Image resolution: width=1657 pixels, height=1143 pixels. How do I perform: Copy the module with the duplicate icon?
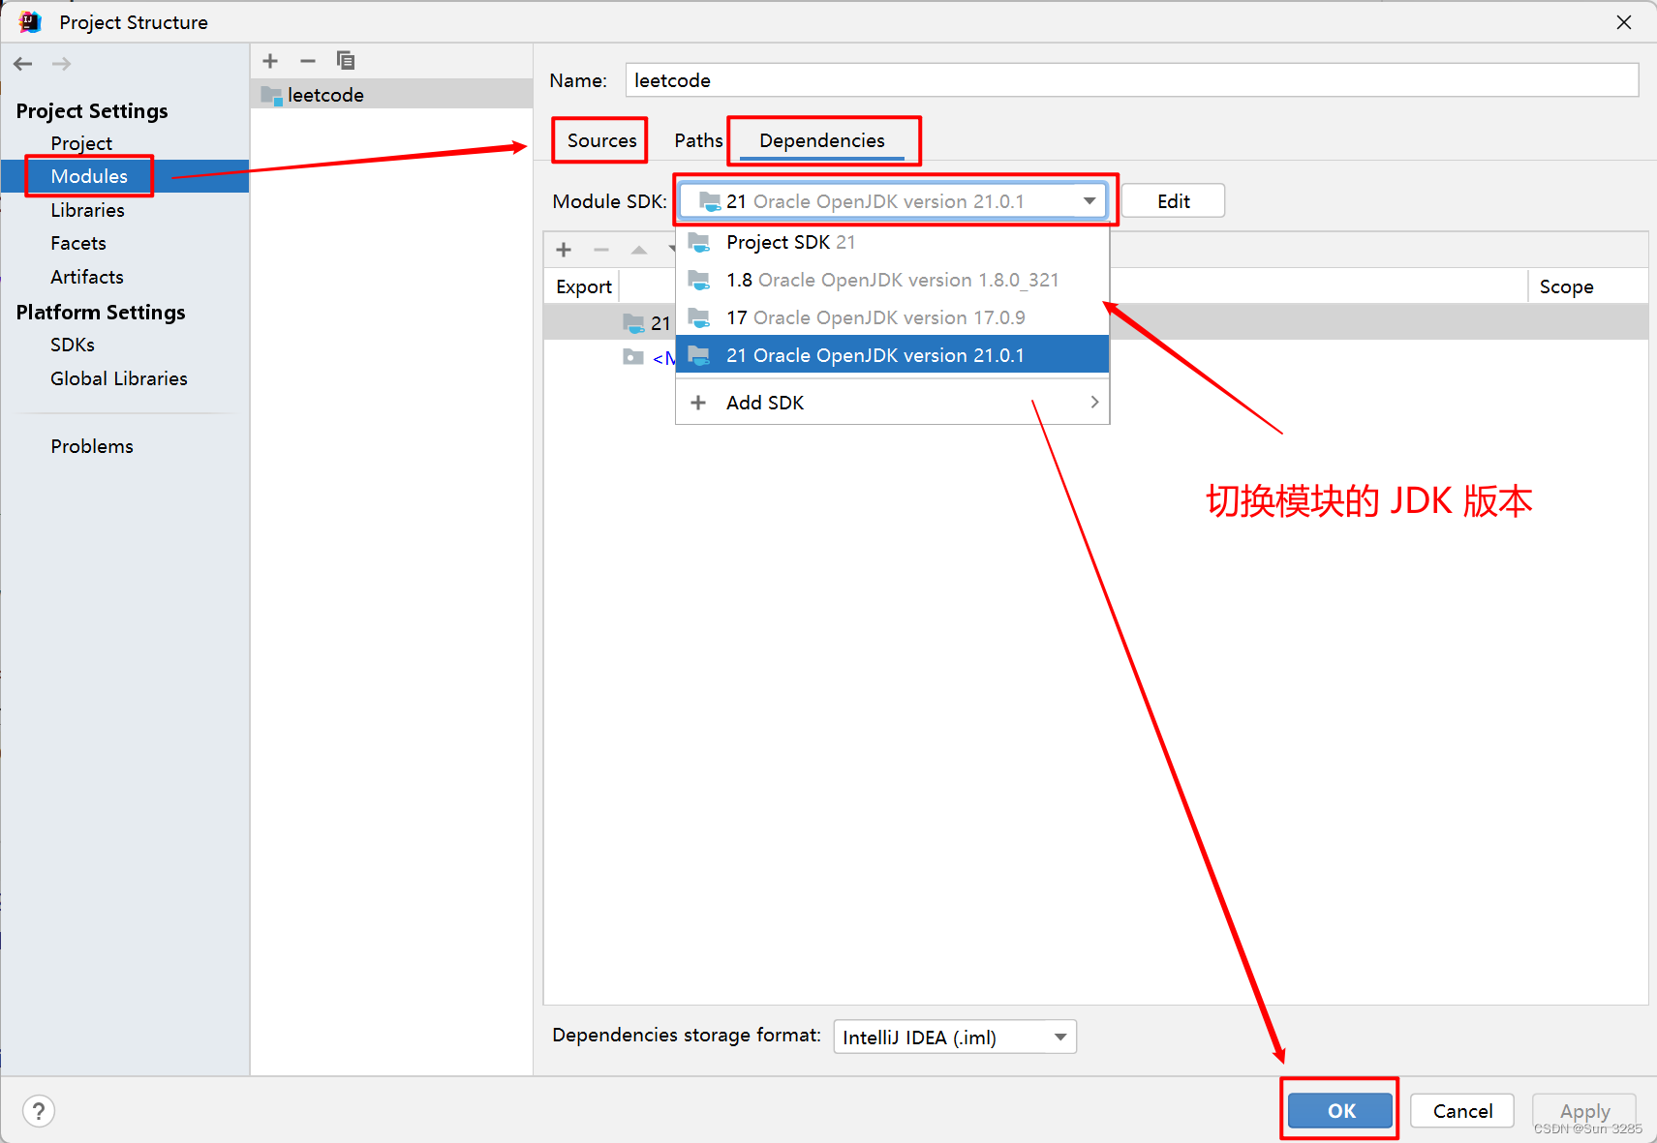point(345,61)
